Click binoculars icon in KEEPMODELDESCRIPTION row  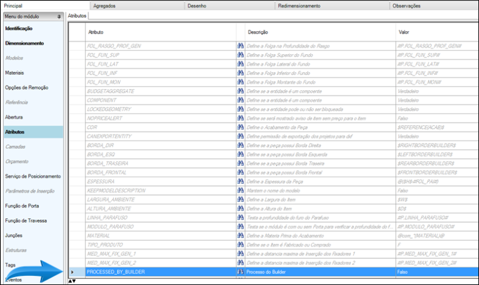pos(241,190)
